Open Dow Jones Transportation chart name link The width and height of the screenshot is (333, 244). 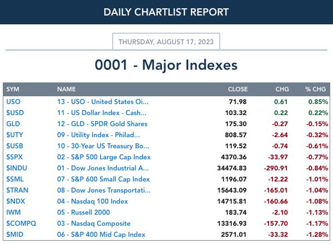(x=104, y=190)
